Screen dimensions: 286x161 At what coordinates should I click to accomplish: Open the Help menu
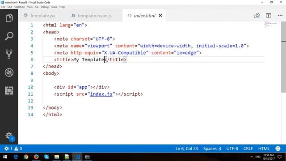point(62,7)
